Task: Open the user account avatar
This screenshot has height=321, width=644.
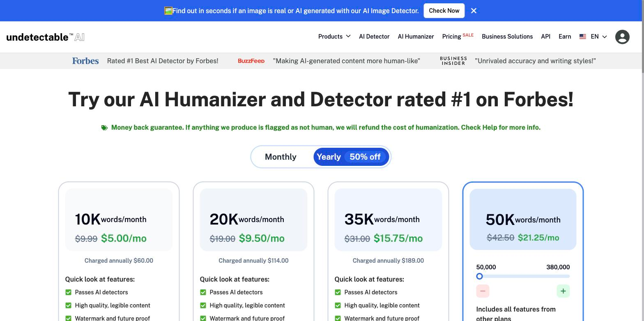Action: point(622,37)
